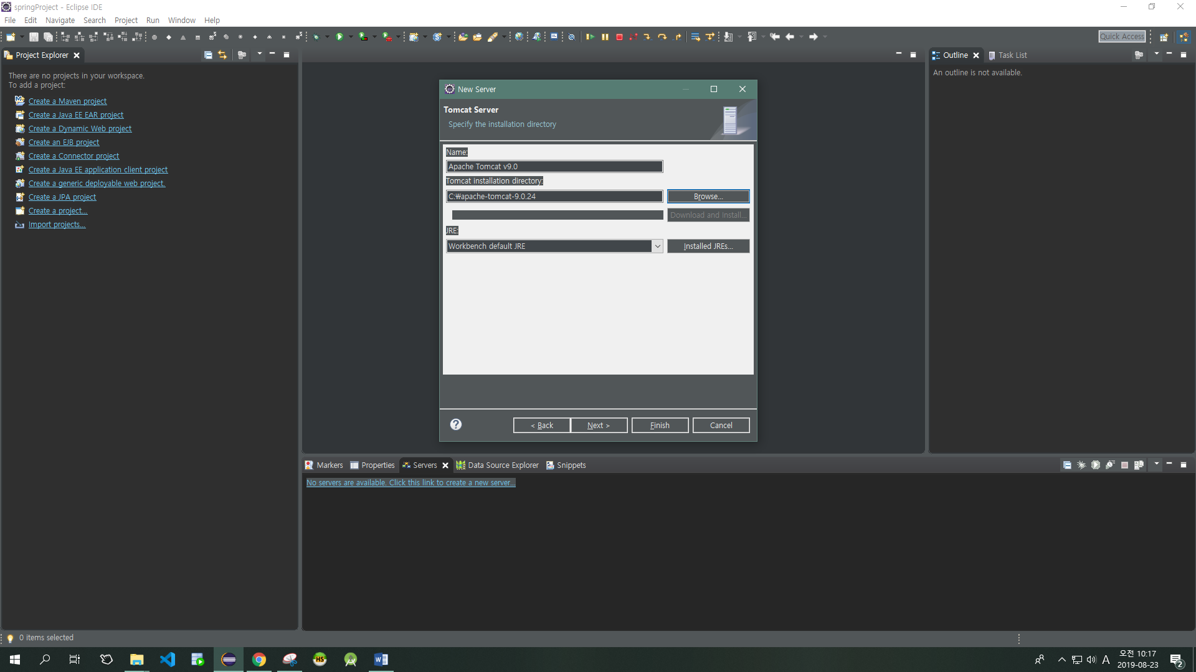Open Run button dropdown arrow
1196x672 pixels.
click(x=351, y=37)
